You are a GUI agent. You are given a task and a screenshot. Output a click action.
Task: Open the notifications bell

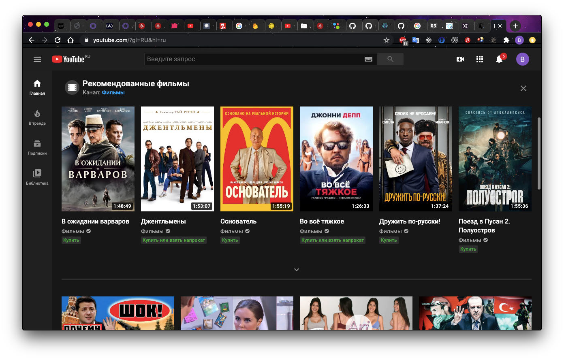click(x=500, y=59)
